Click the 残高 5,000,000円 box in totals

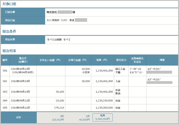(x=102, y=117)
